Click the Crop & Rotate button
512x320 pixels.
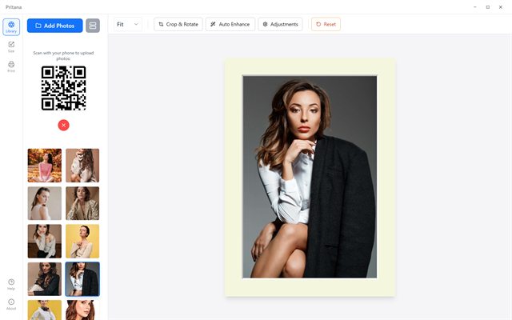point(178,24)
